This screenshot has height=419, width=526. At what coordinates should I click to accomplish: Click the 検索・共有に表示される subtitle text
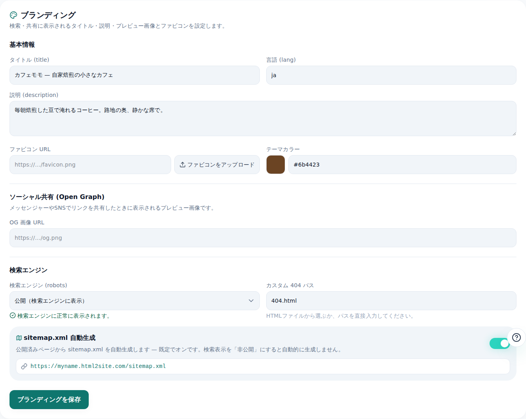tap(118, 26)
